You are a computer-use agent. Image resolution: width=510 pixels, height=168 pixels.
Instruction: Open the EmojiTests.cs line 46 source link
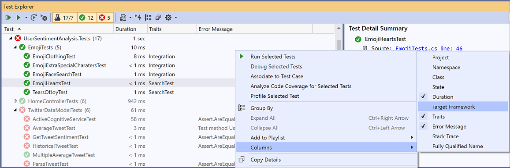point(429,49)
